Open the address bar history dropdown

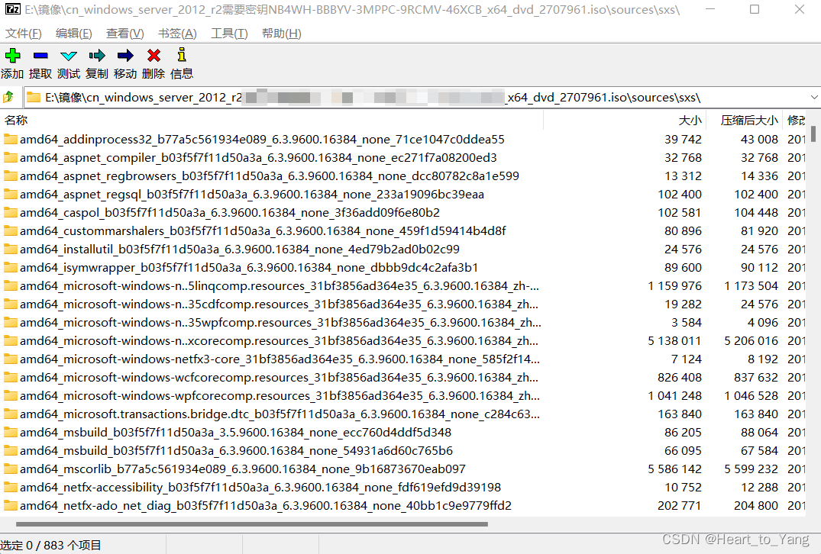click(x=813, y=97)
